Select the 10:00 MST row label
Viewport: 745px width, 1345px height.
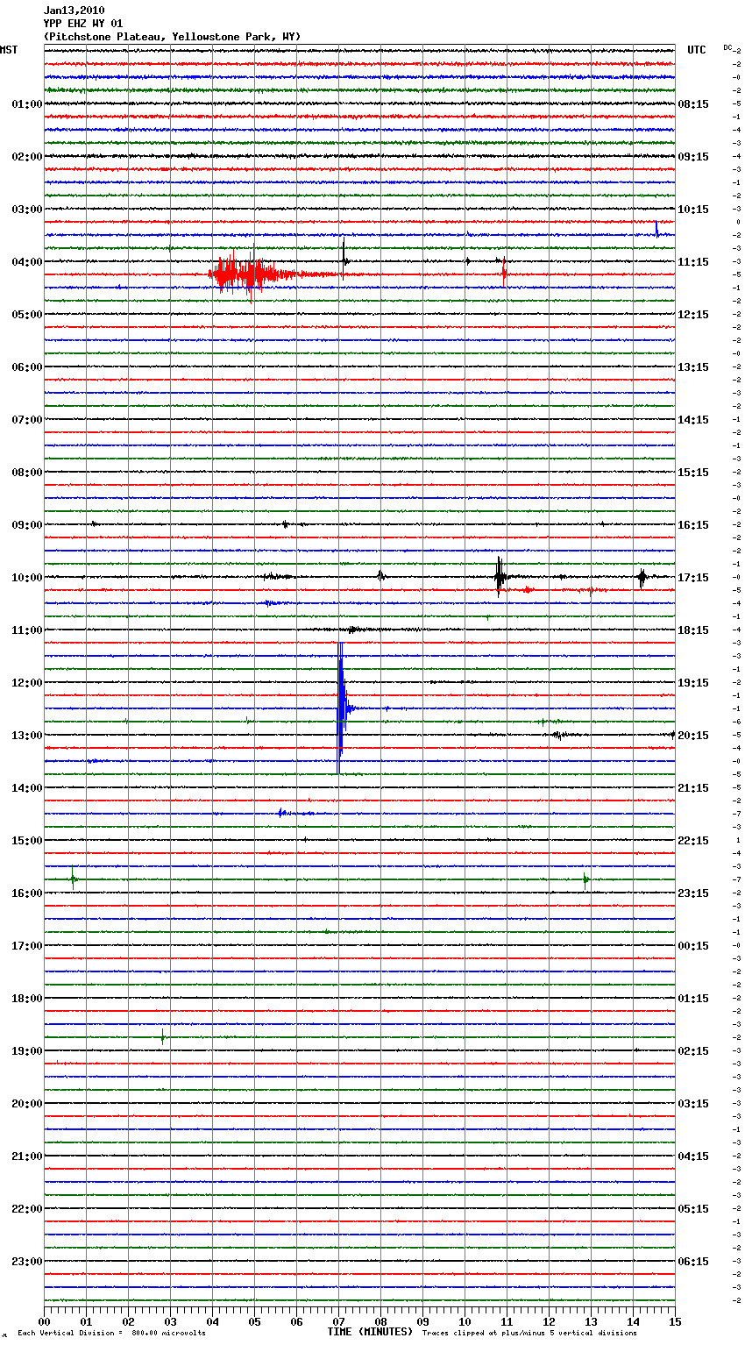click(x=26, y=578)
